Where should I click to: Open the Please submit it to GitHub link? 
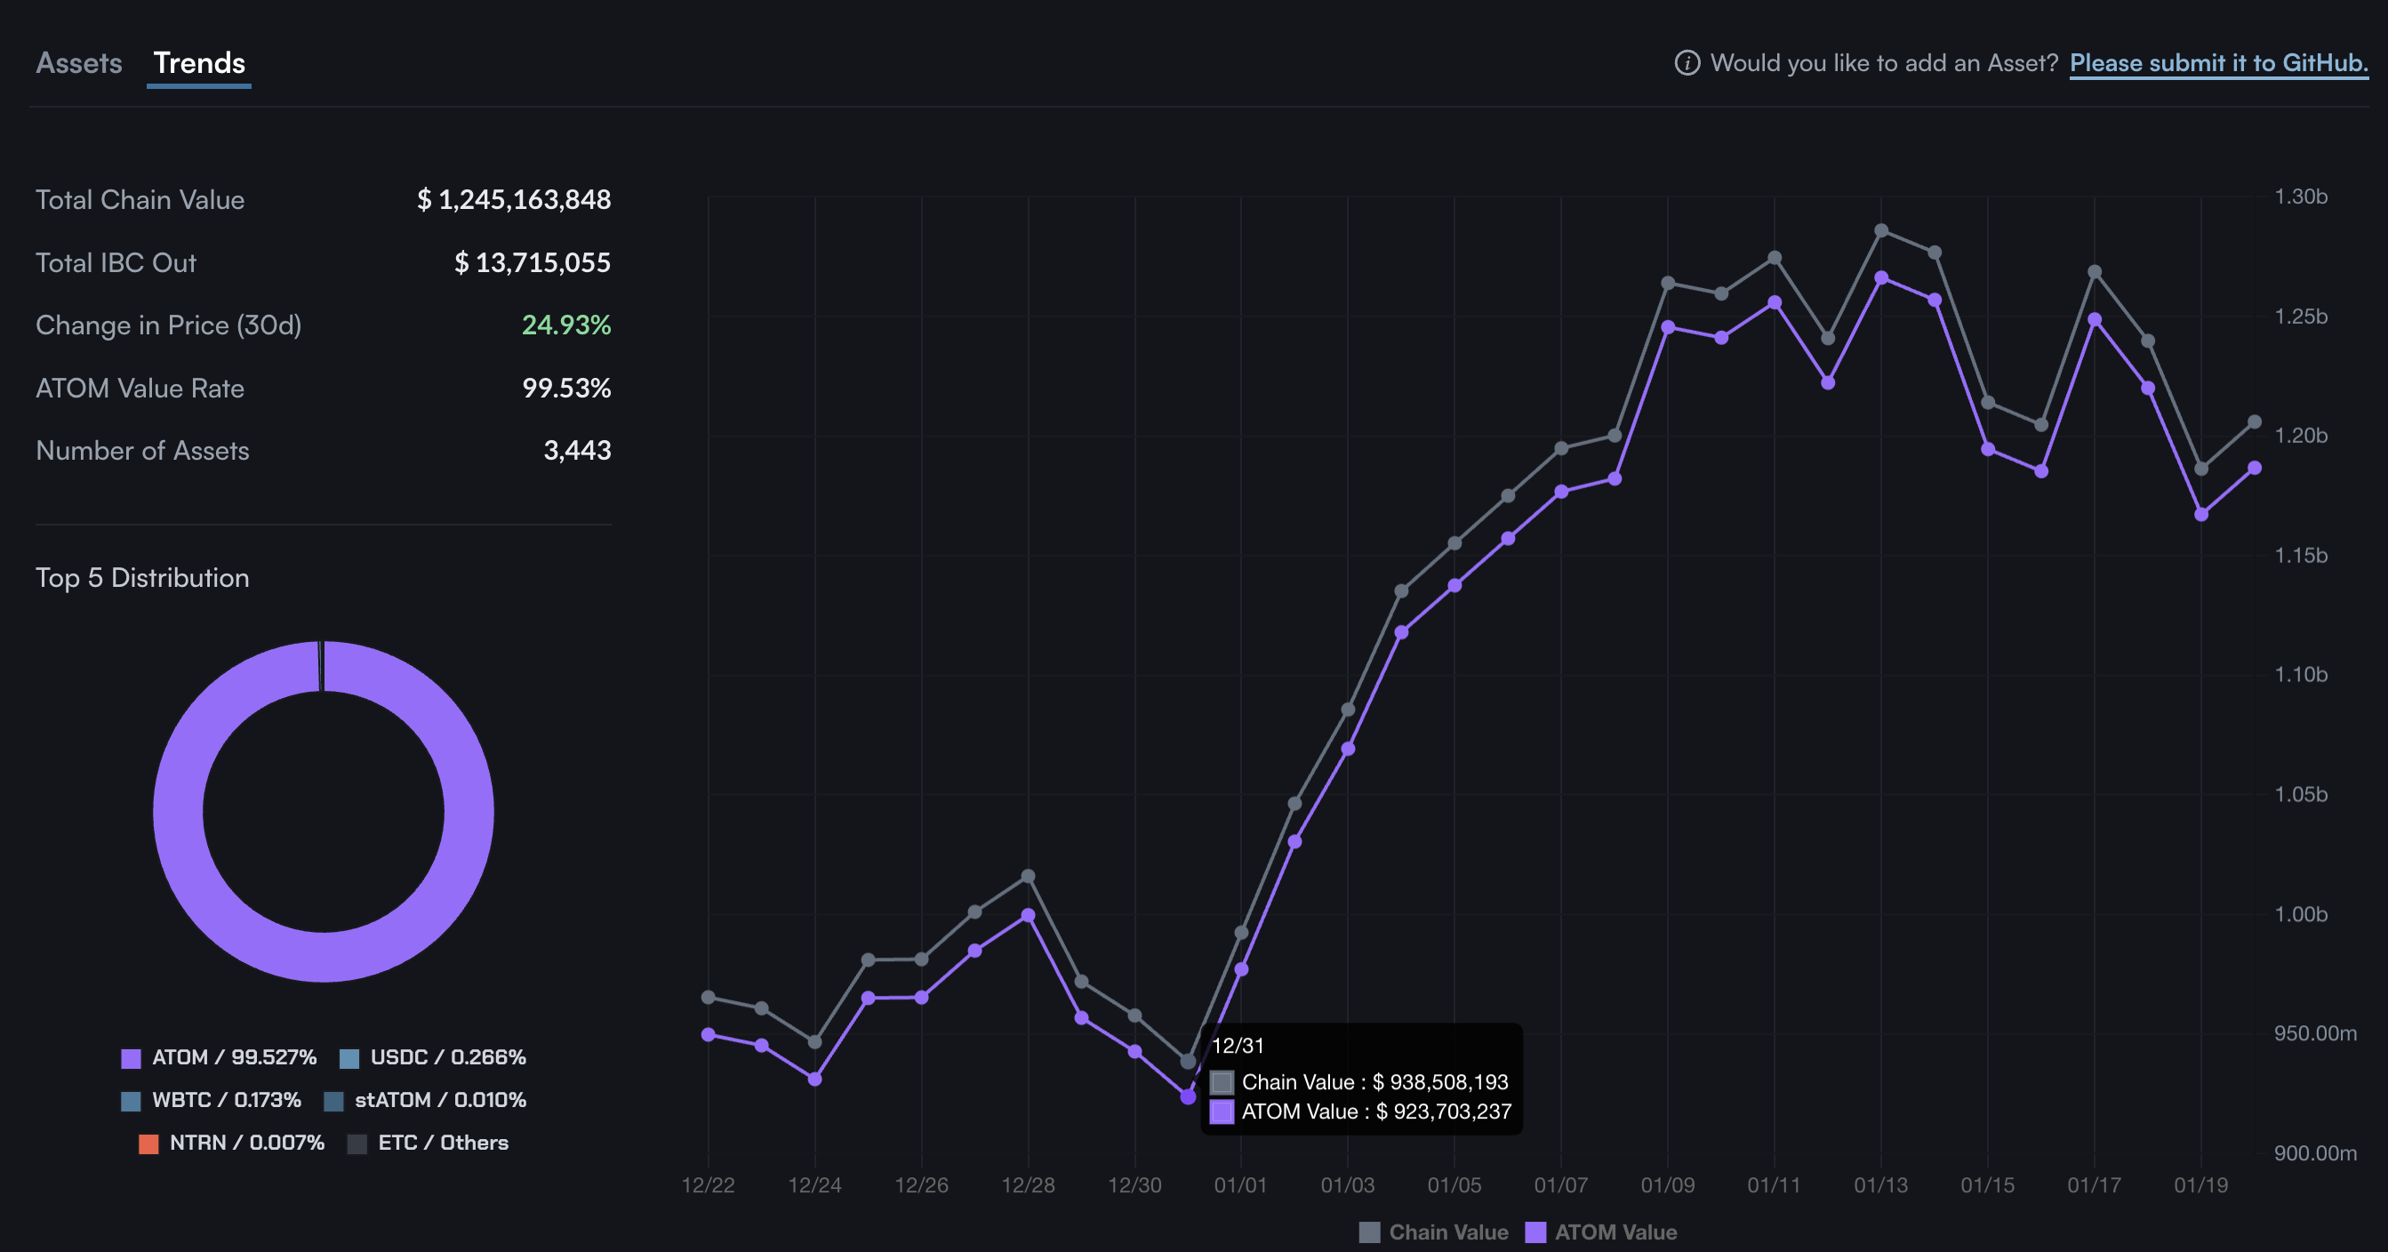2217,63
